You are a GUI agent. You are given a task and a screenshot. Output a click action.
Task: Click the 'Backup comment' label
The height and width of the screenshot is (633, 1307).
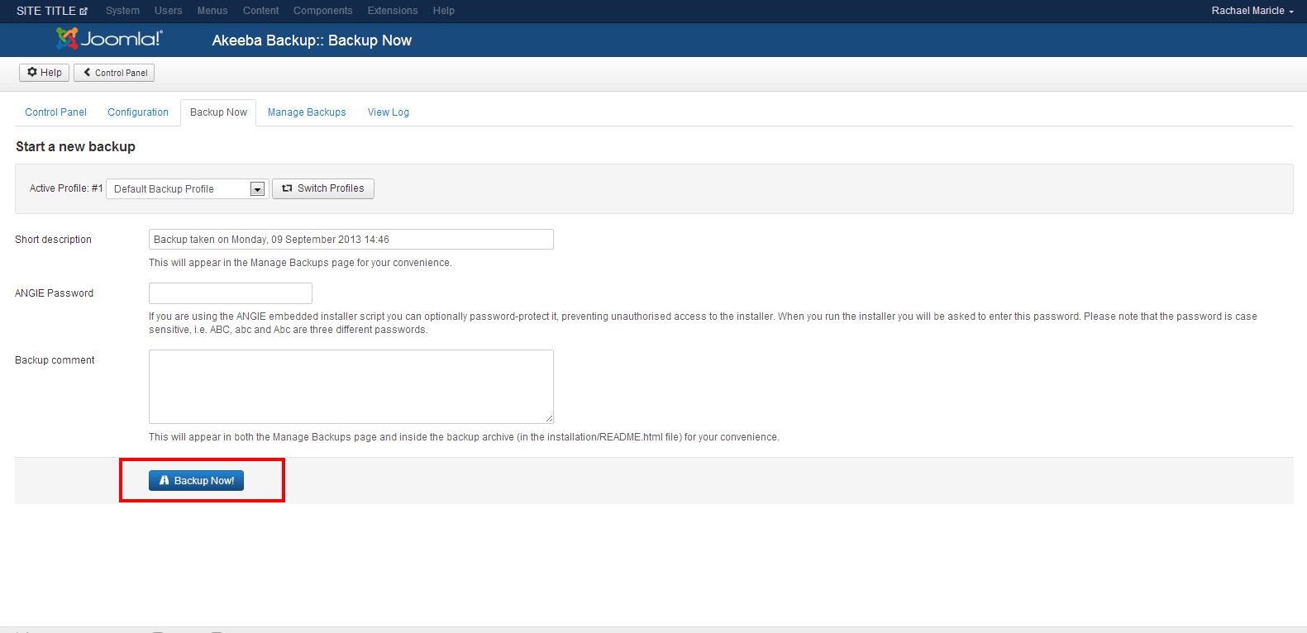pos(55,360)
